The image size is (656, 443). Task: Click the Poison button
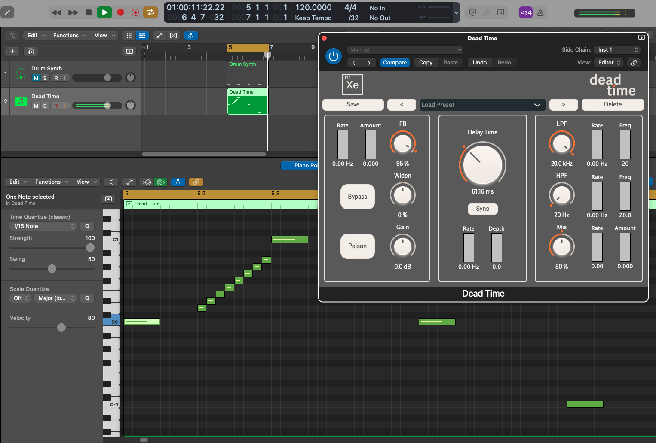point(358,246)
